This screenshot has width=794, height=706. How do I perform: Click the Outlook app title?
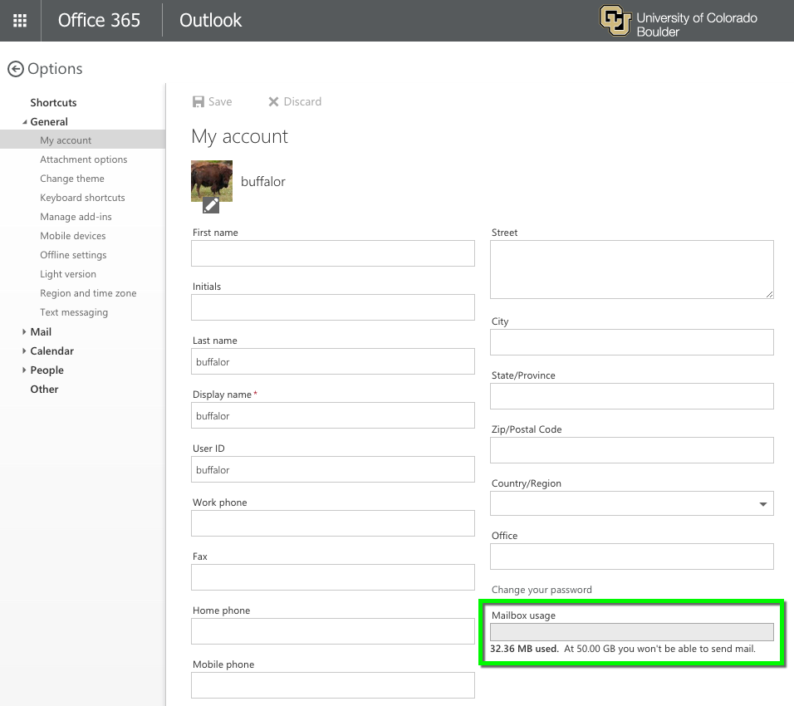click(x=210, y=21)
